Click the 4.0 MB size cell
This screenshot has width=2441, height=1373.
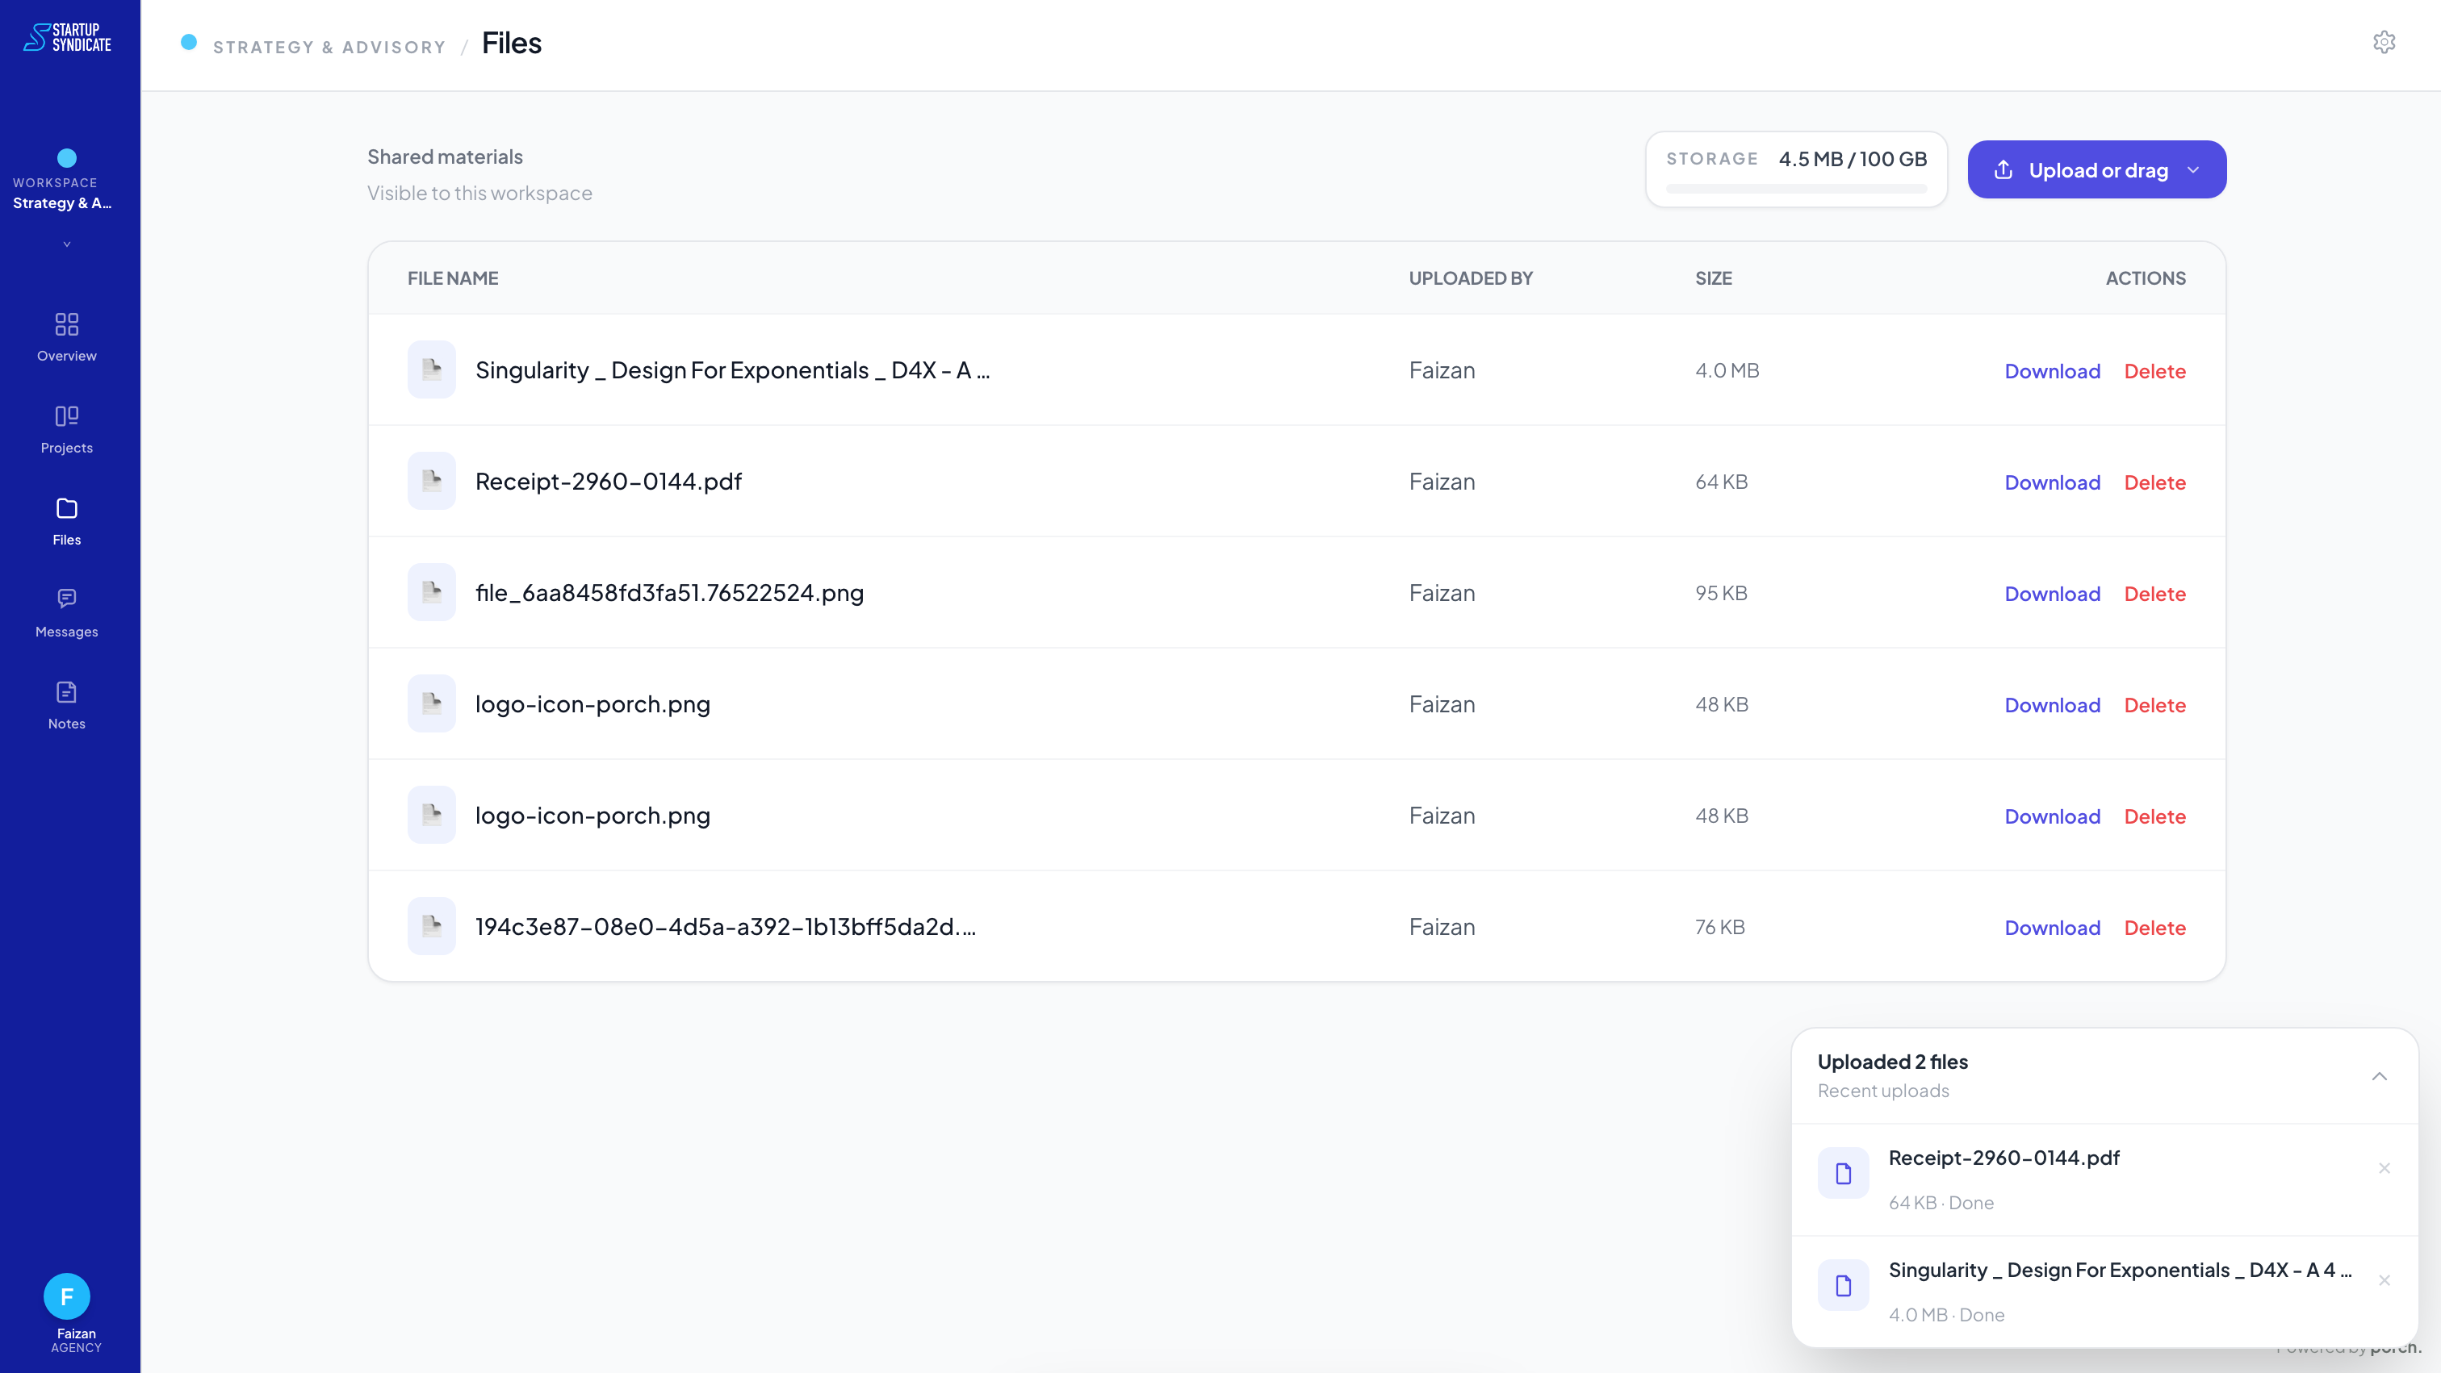point(1727,370)
